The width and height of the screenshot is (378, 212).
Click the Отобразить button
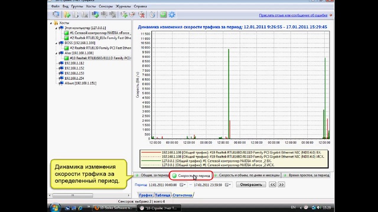click(251, 184)
